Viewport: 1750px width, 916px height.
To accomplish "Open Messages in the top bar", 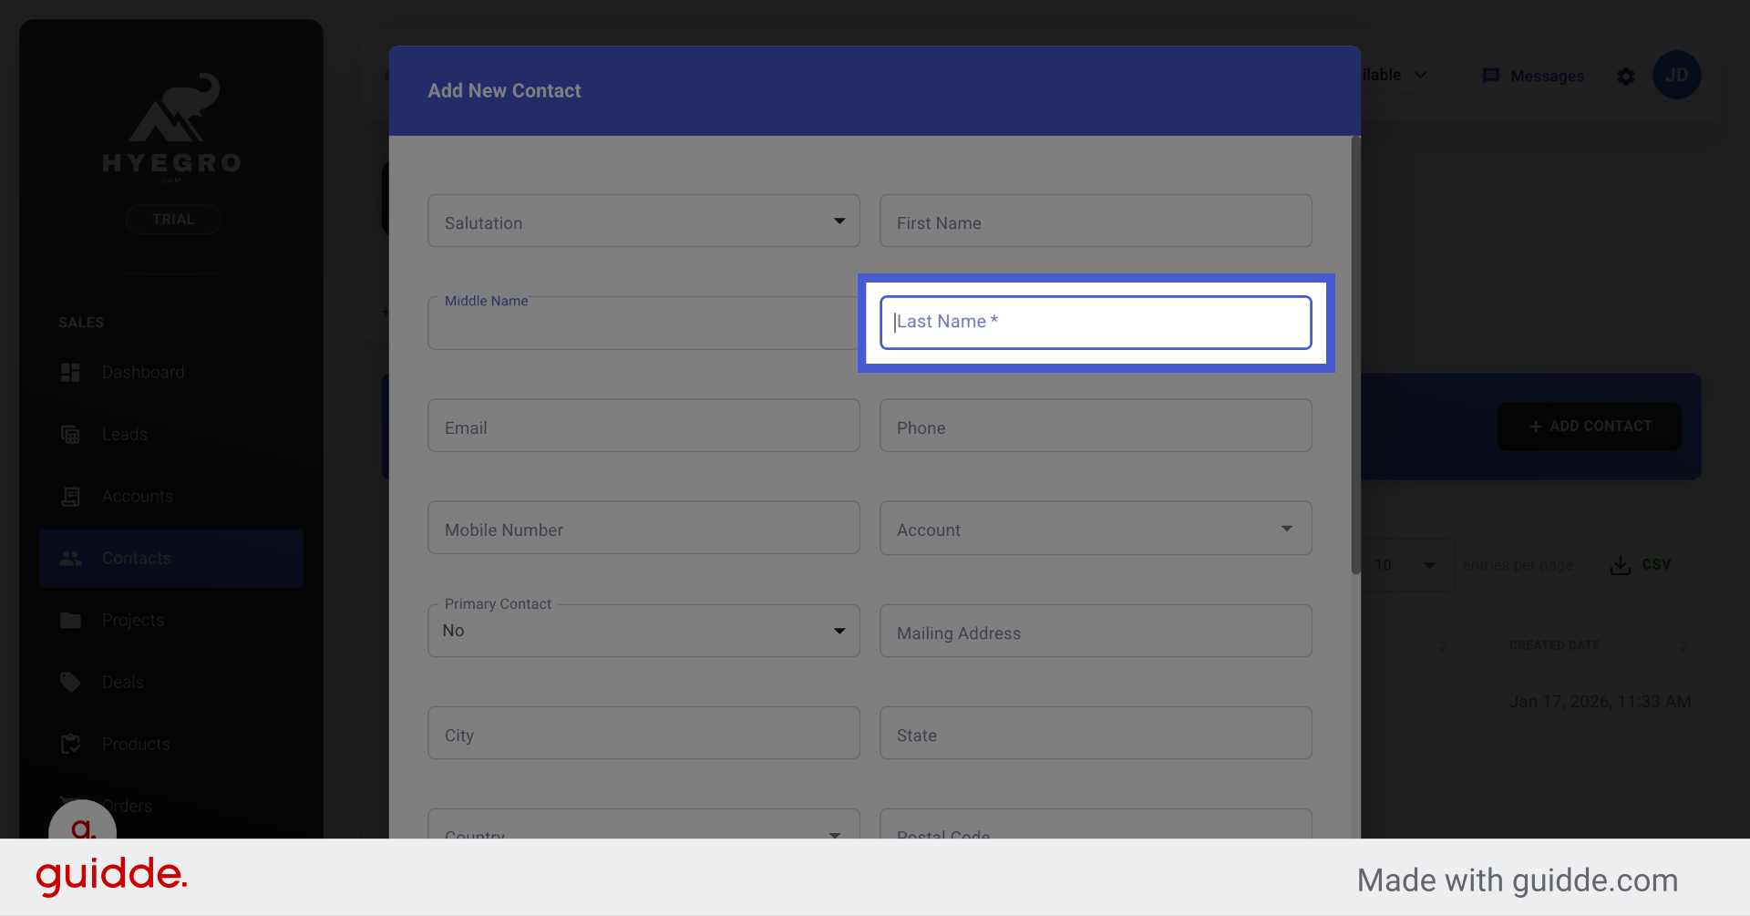I will click(x=1533, y=76).
